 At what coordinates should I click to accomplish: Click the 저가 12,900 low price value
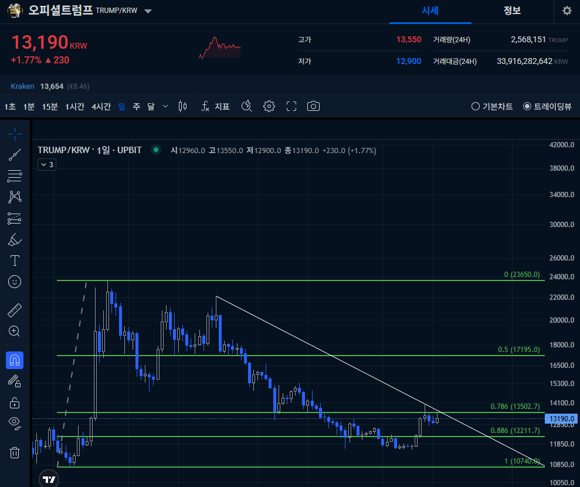point(408,62)
